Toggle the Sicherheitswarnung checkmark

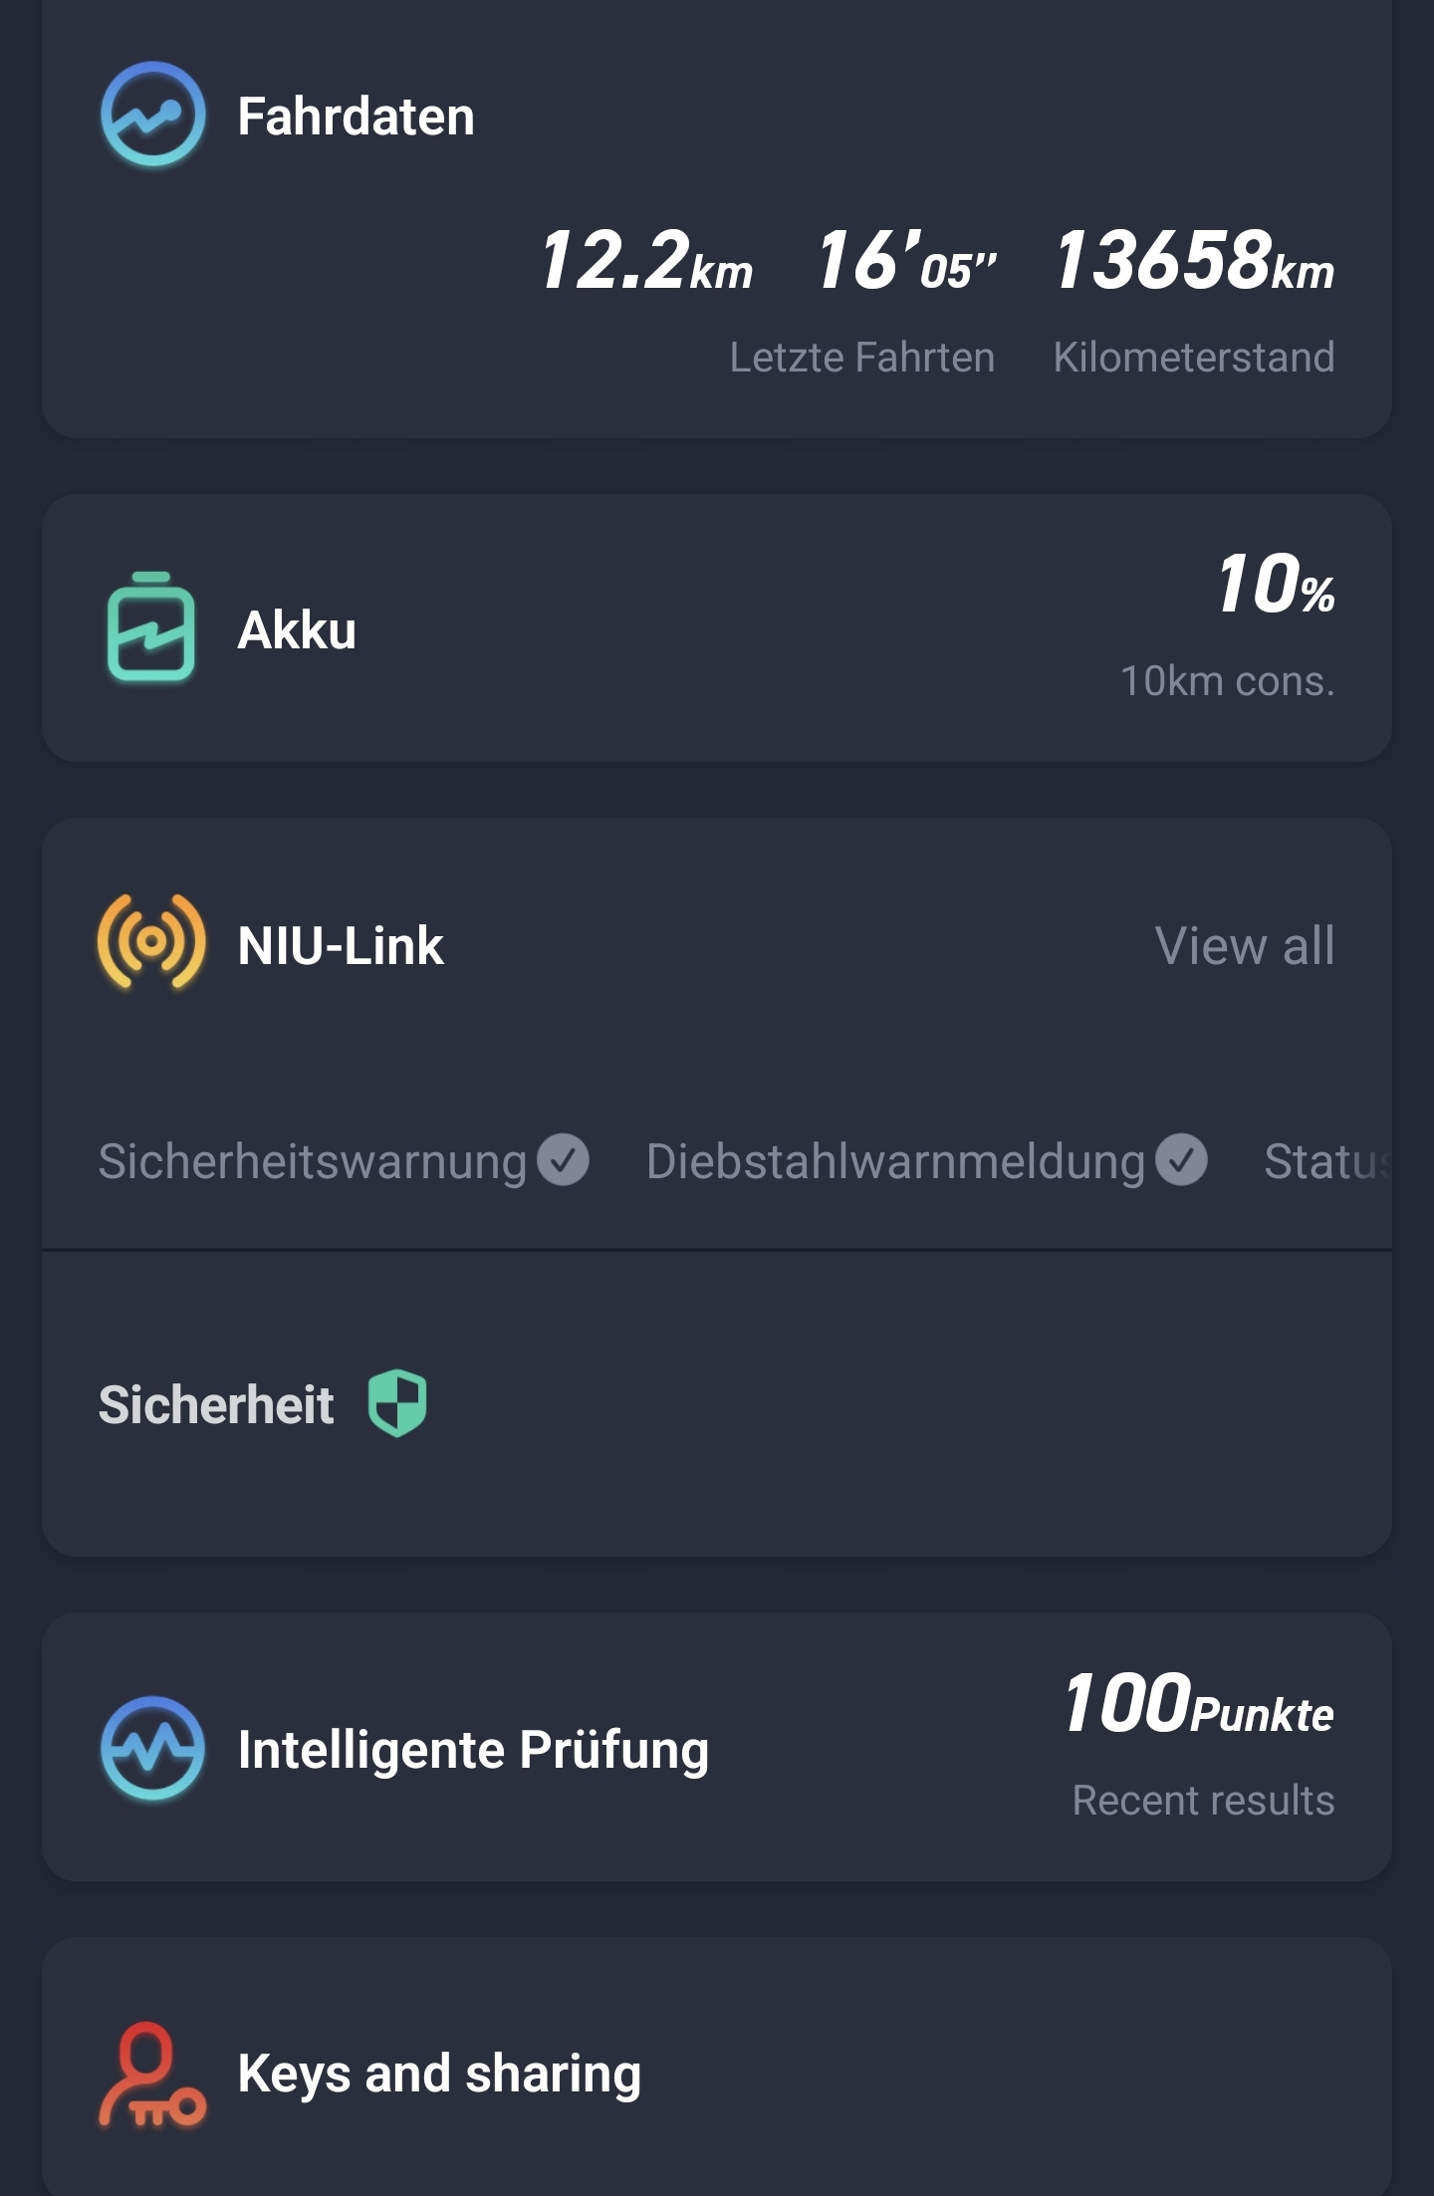coord(564,1160)
